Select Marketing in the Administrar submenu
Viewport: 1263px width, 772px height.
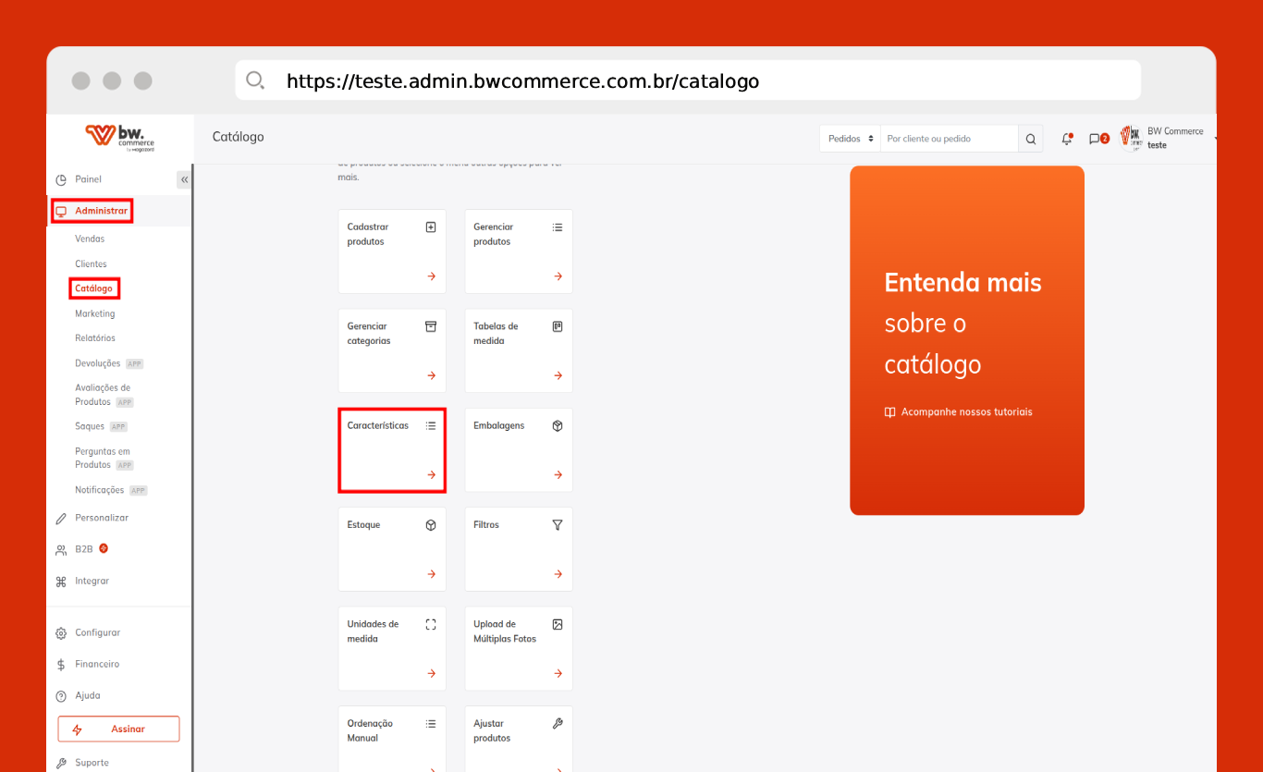tap(95, 314)
